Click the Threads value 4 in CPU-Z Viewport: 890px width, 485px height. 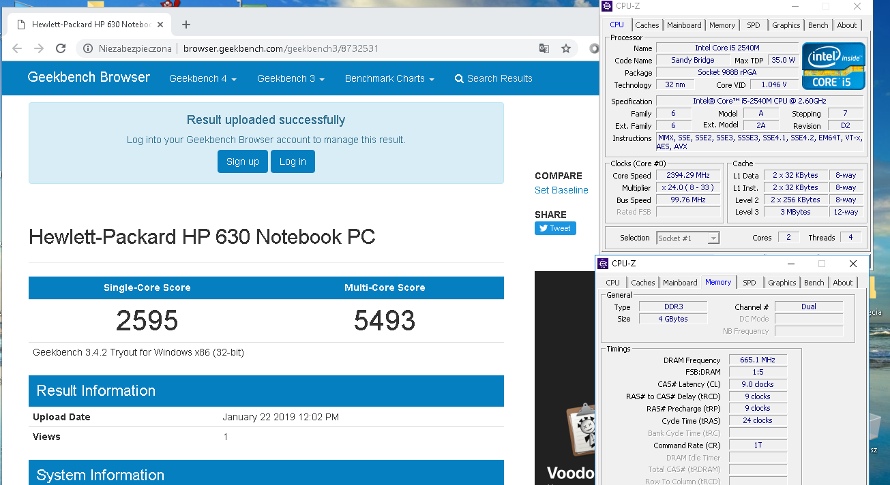pos(850,237)
